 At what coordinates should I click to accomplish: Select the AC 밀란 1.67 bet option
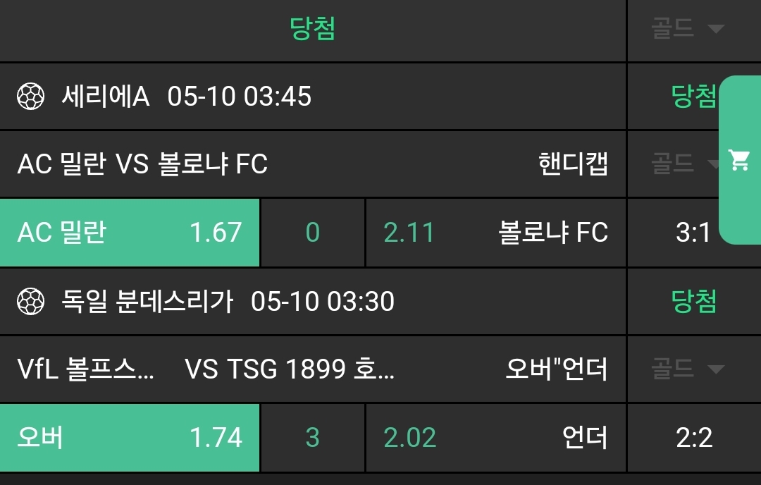coord(130,232)
